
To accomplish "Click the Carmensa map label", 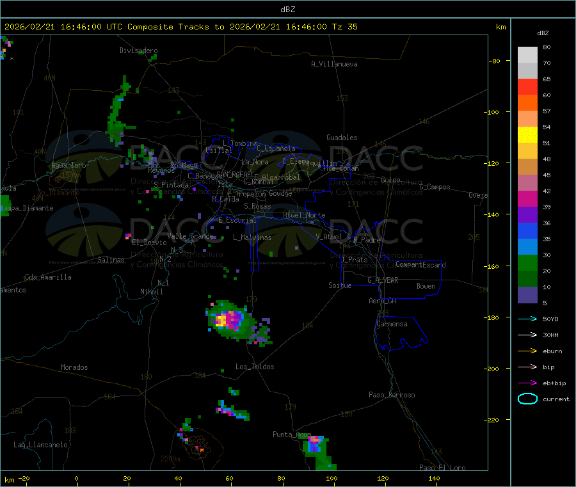I will [x=392, y=324].
